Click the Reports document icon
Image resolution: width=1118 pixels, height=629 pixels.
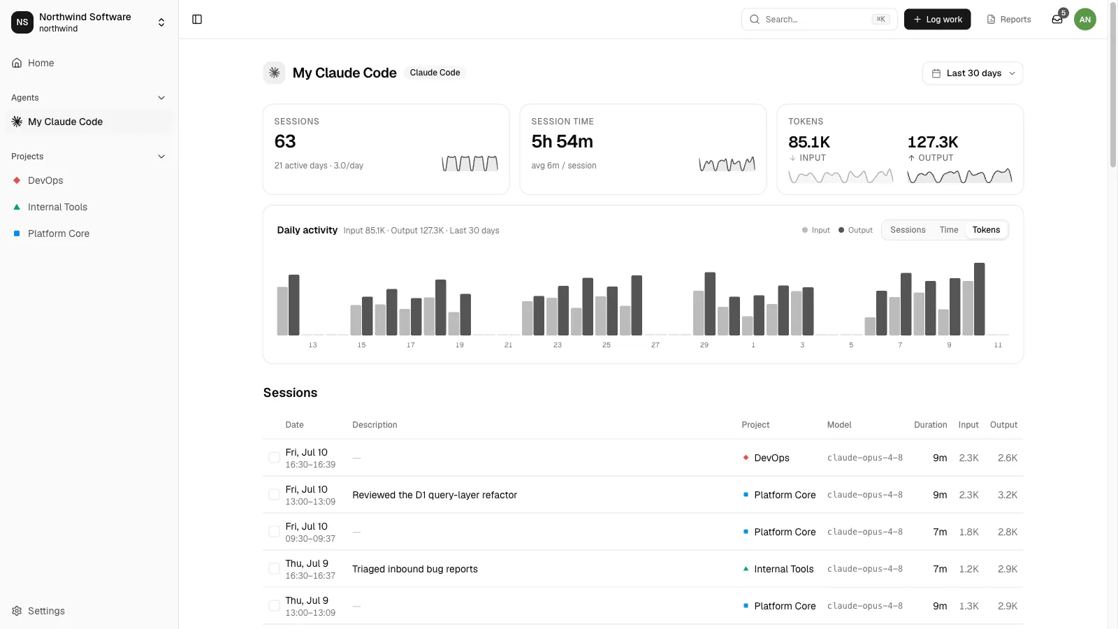pyautogui.click(x=991, y=20)
